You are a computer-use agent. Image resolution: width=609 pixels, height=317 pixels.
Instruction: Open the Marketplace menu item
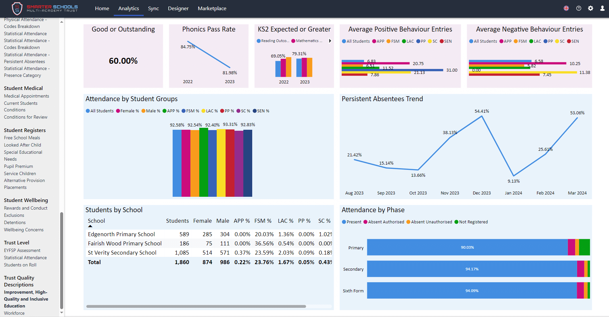[x=212, y=9]
